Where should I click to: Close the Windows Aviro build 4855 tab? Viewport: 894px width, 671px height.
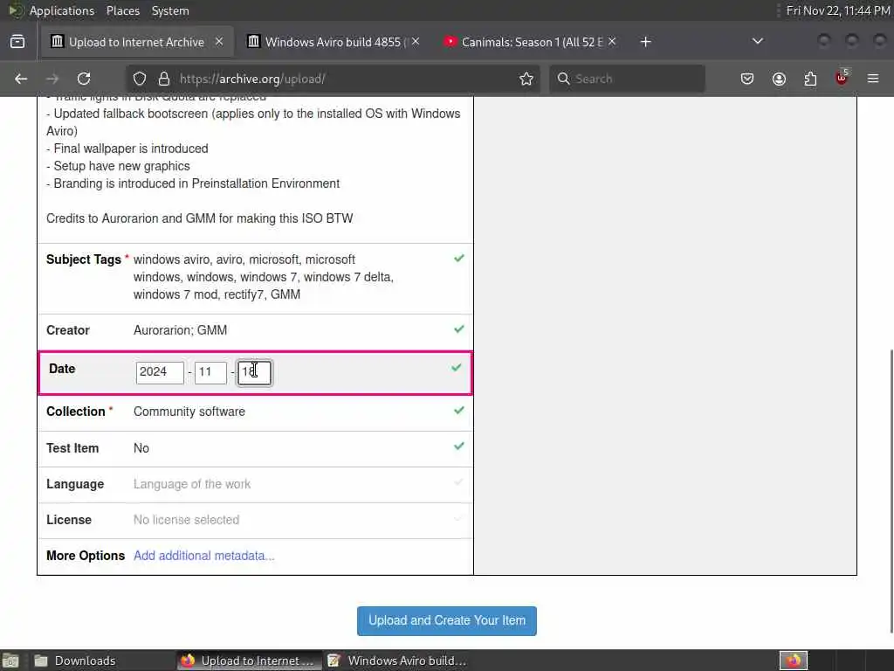416,42
